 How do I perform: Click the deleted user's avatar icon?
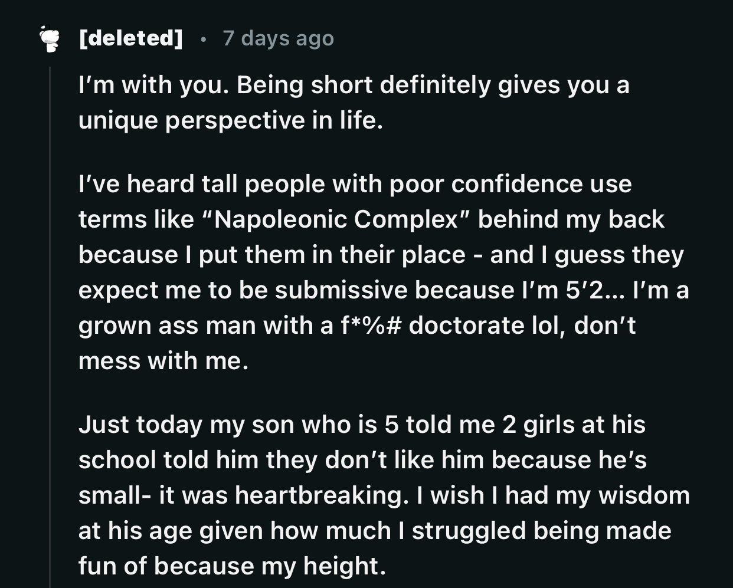tap(50, 38)
